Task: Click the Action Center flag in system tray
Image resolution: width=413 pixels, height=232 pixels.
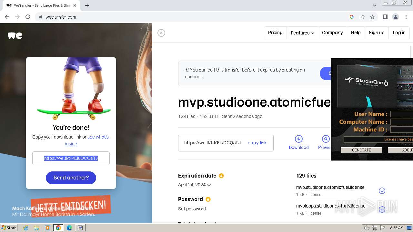Action: [x=382, y=228]
